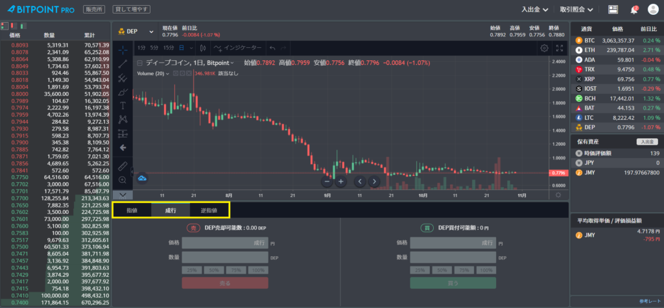Select the brush drawing tool
This screenshot has width=664, height=308.
(x=123, y=91)
